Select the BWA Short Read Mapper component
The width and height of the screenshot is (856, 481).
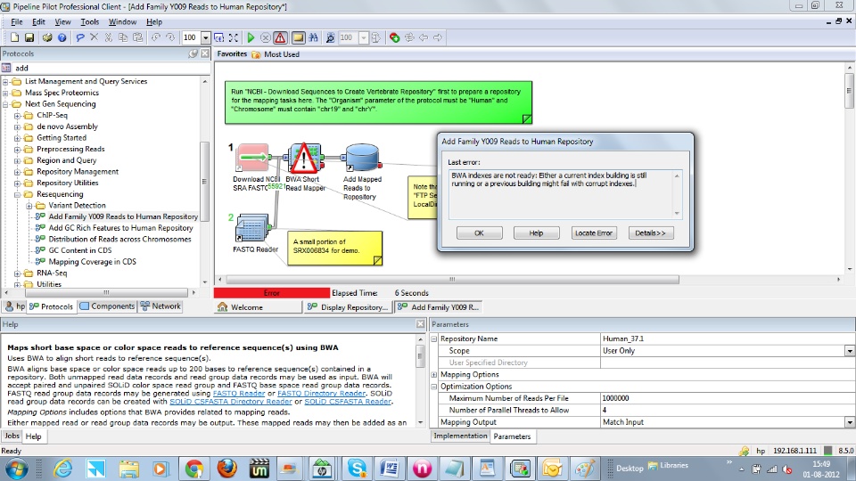click(x=305, y=159)
